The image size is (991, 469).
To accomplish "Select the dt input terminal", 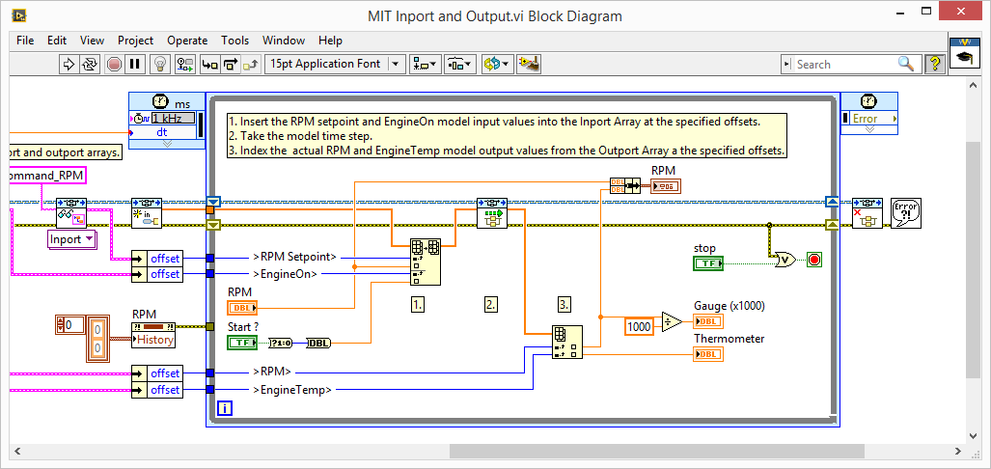I will pos(162,133).
